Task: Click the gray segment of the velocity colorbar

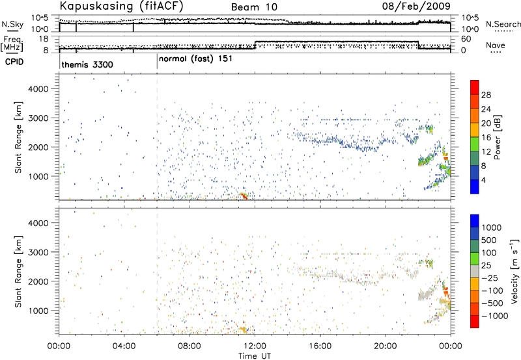Action: 475,272
